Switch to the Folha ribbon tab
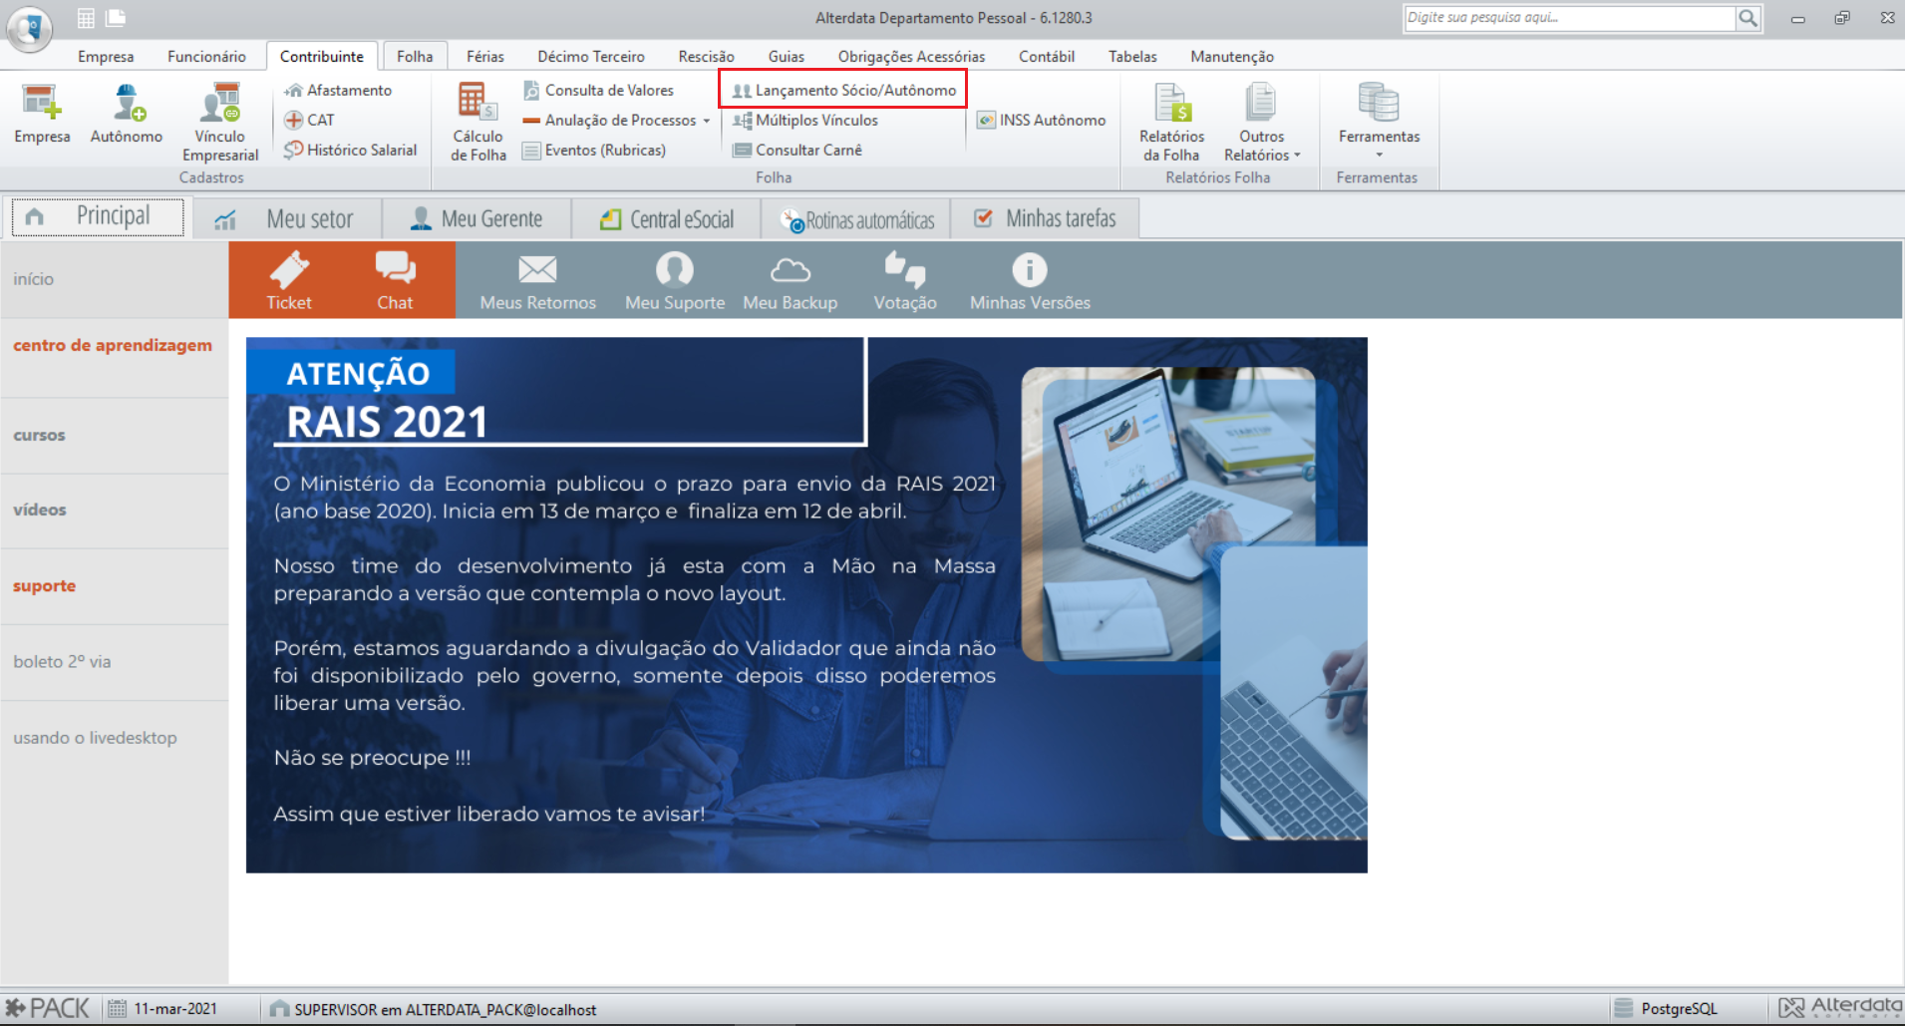 point(415,57)
